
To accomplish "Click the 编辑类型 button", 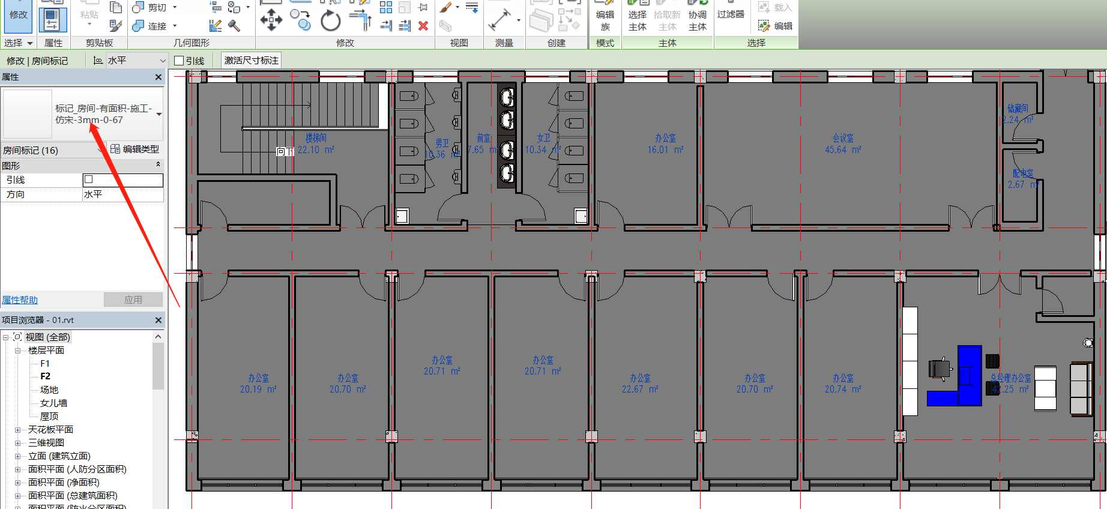I will click(135, 149).
